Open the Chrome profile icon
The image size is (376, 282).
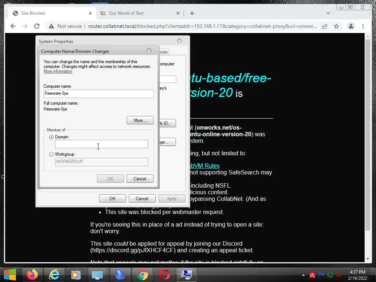tap(351, 26)
